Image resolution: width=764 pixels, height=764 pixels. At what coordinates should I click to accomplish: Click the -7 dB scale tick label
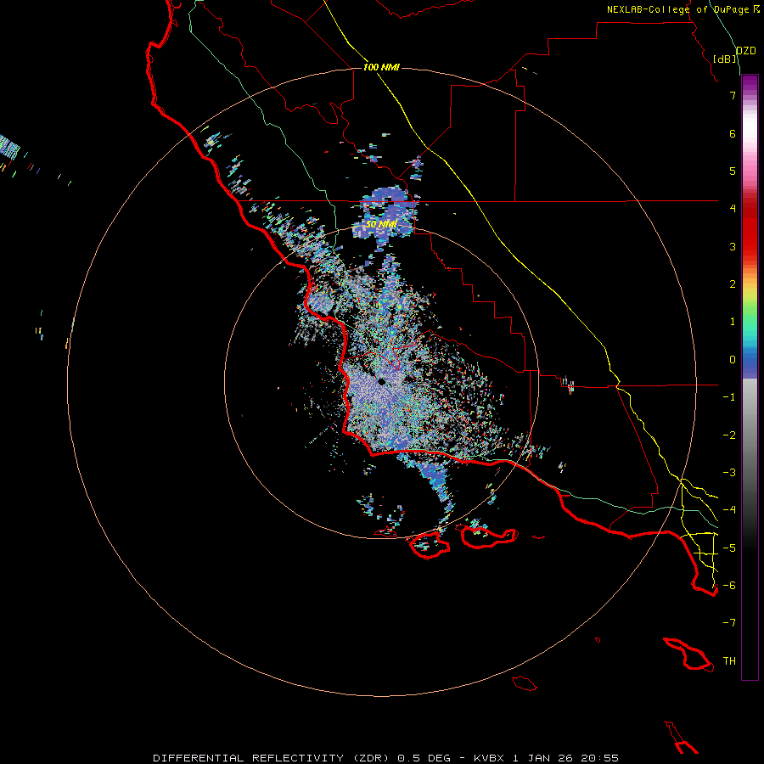(729, 623)
